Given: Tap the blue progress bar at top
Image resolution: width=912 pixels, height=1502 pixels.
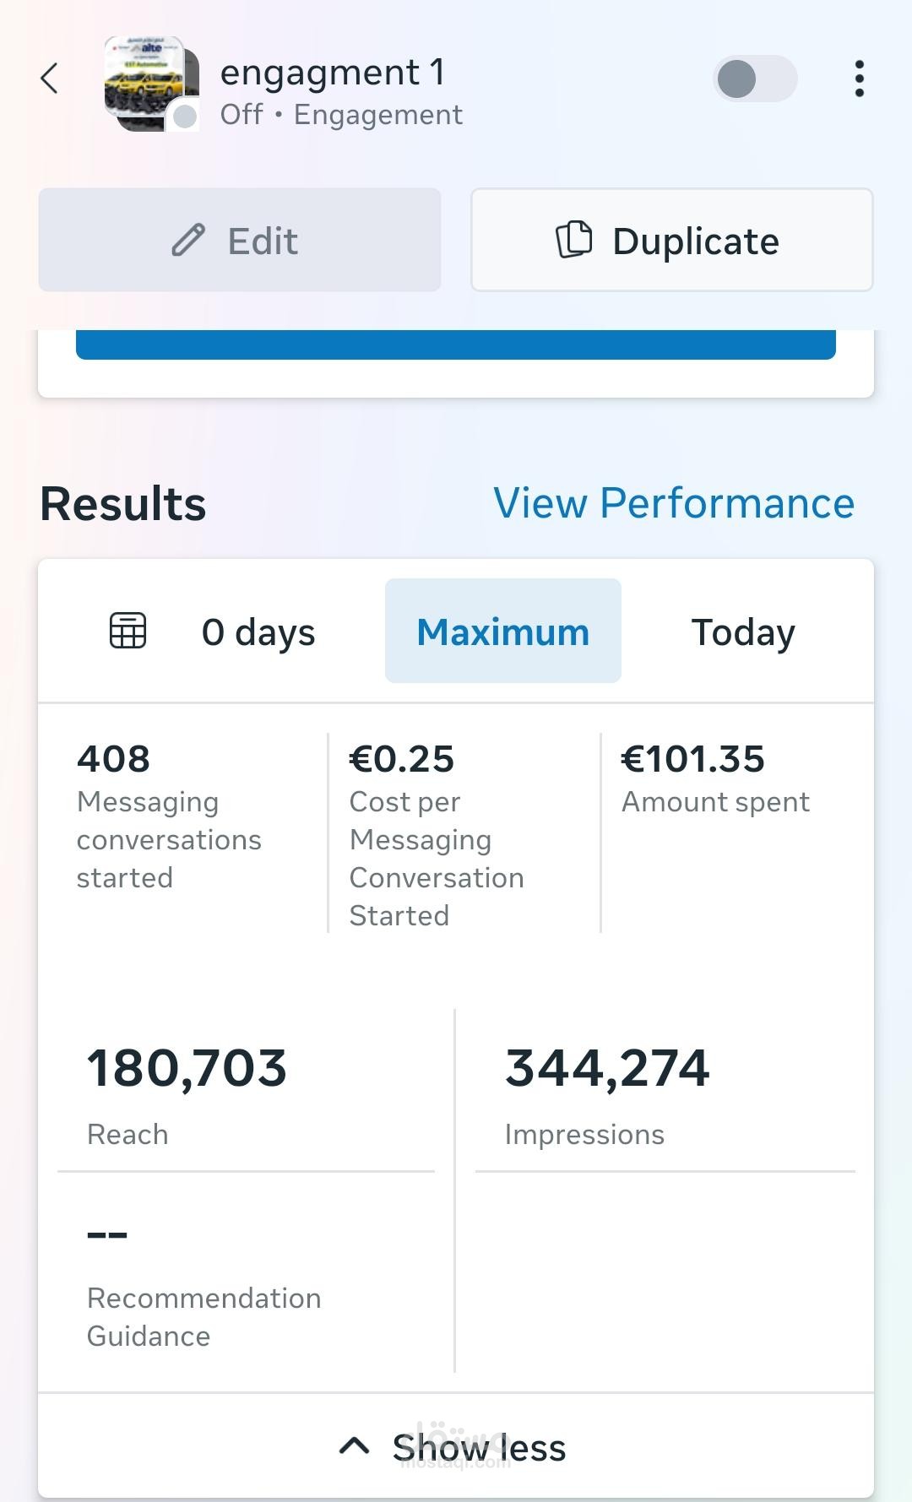Looking at the screenshot, I should [x=456, y=345].
